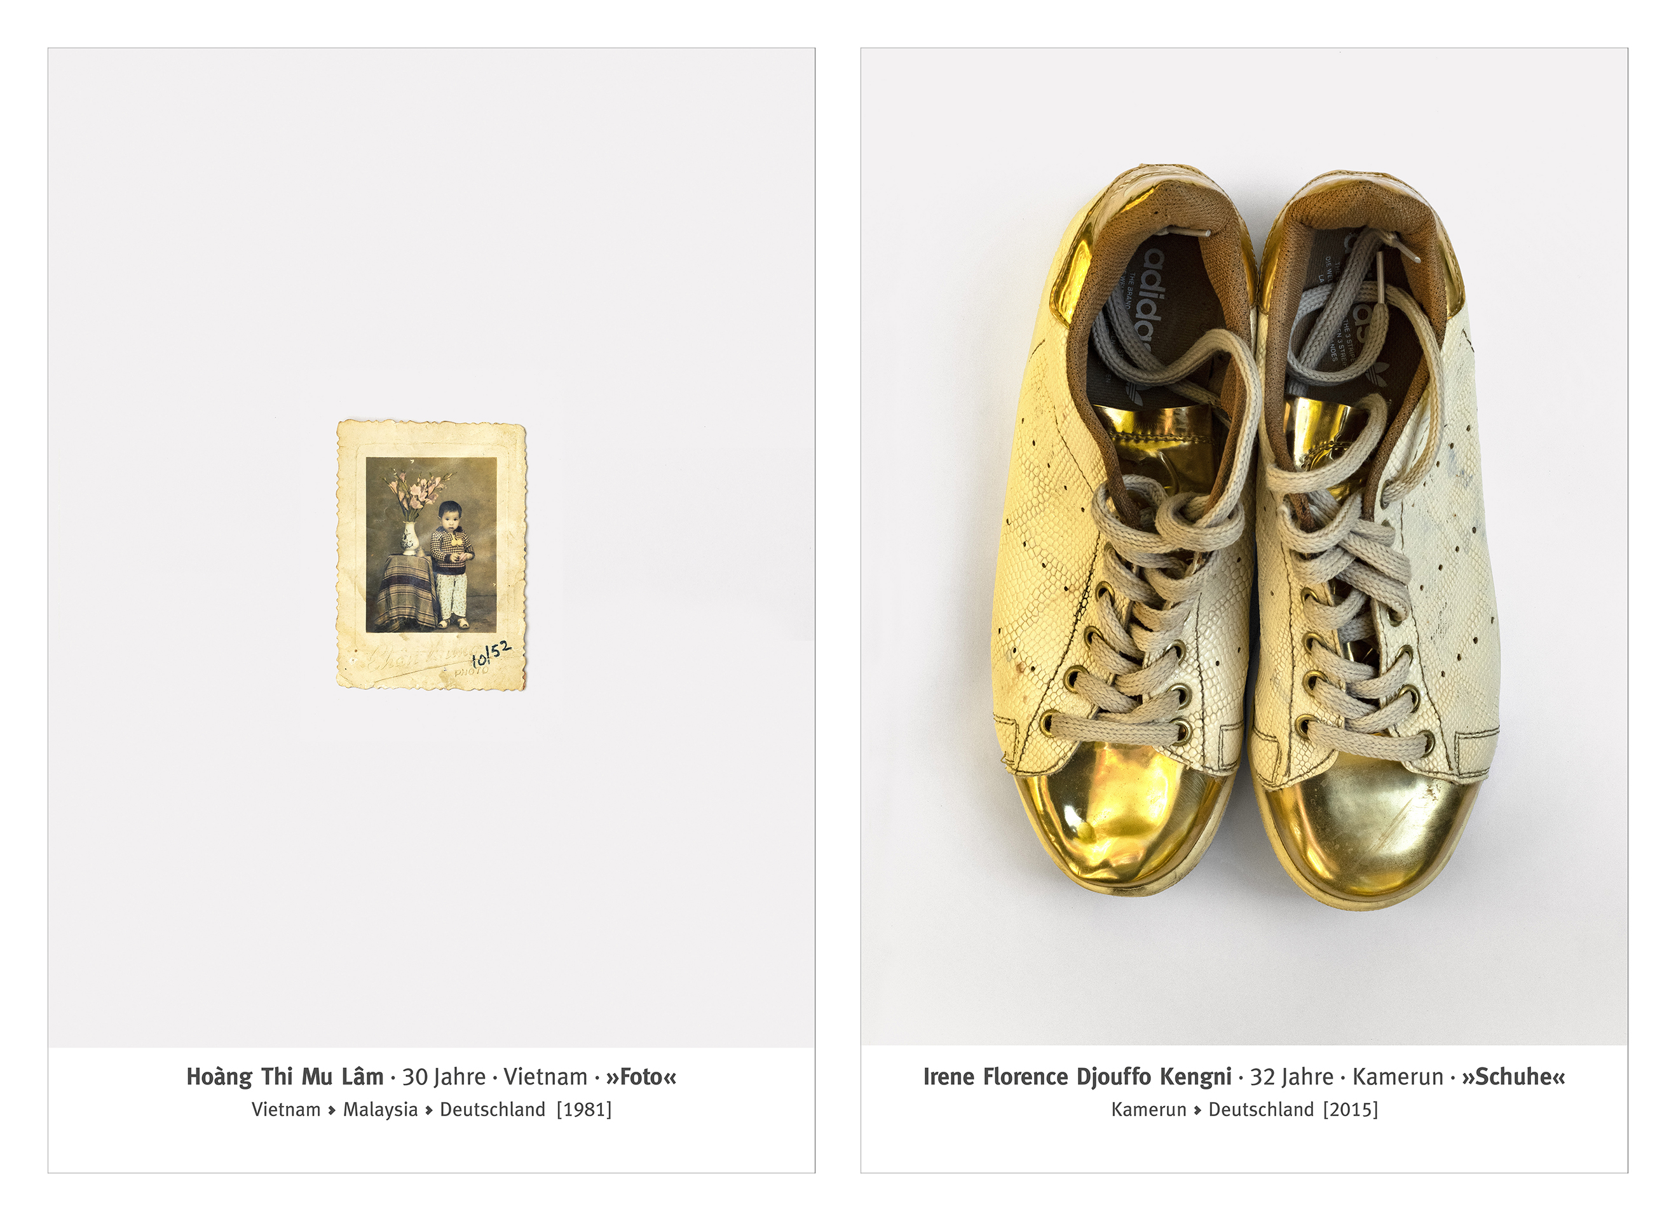The width and height of the screenshot is (1676, 1221).
Task: Select the name Hoàng Thi Mu Lâm
Action: (285, 1077)
